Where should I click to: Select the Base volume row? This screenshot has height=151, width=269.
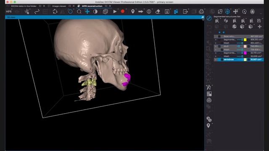click(239, 36)
